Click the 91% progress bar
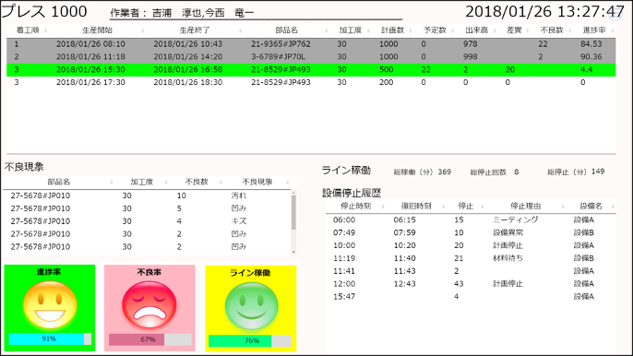Image resolution: width=633 pixels, height=356 pixels. tap(50, 339)
